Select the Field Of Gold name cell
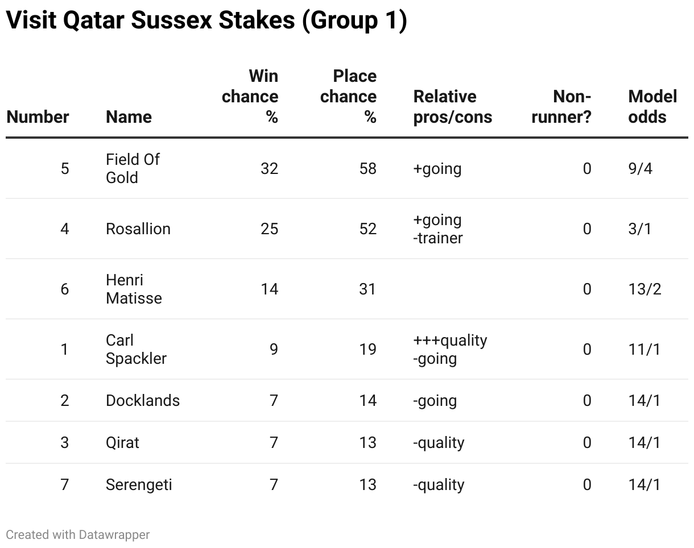The image size is (694, 548). 133,168
